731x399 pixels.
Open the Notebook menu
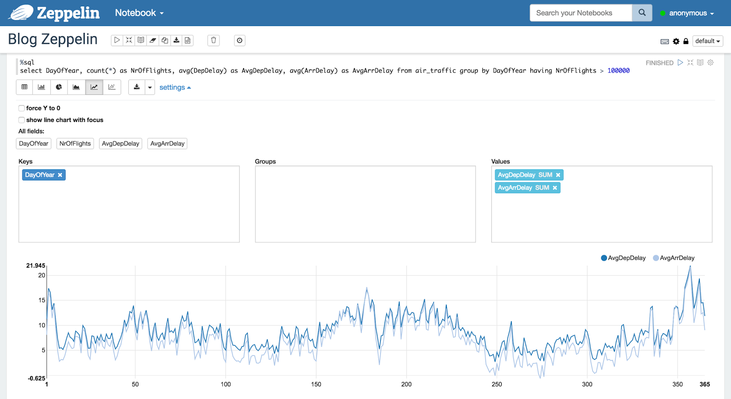(139, 13)
